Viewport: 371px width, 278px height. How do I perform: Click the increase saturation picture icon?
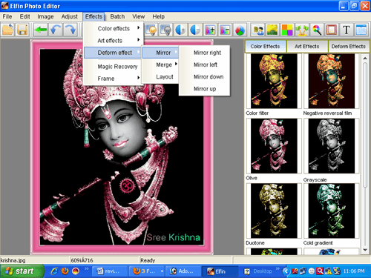[210, 30]
